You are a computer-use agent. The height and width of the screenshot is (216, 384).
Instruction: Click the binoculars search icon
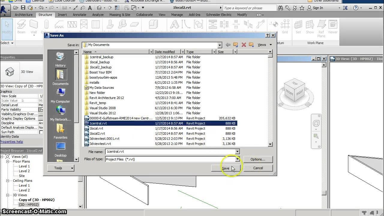[x=280, y=8]
